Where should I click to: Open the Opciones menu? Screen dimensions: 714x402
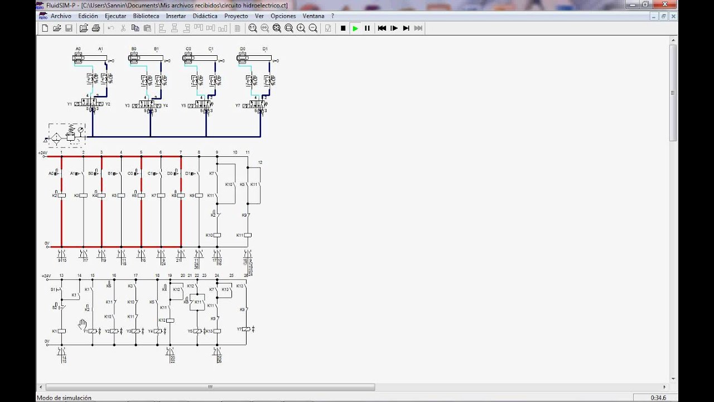(283, 16)
